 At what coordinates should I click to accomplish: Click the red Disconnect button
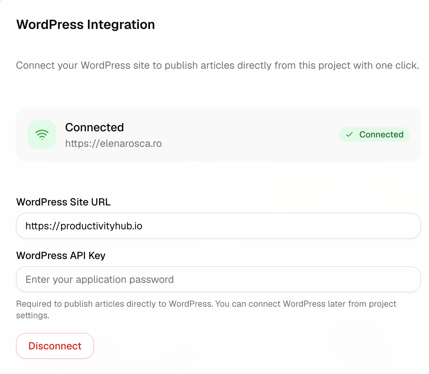point(55,346)
